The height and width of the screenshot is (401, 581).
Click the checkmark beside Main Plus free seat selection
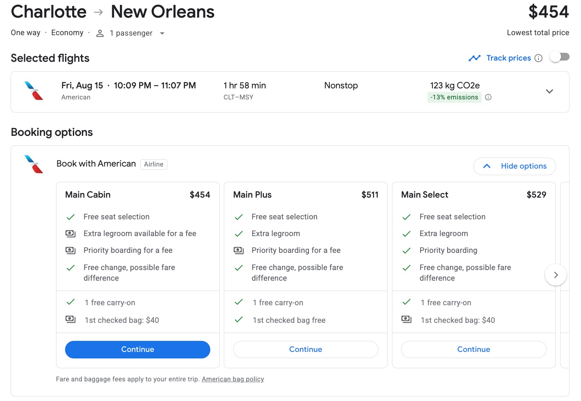point(239,217)
